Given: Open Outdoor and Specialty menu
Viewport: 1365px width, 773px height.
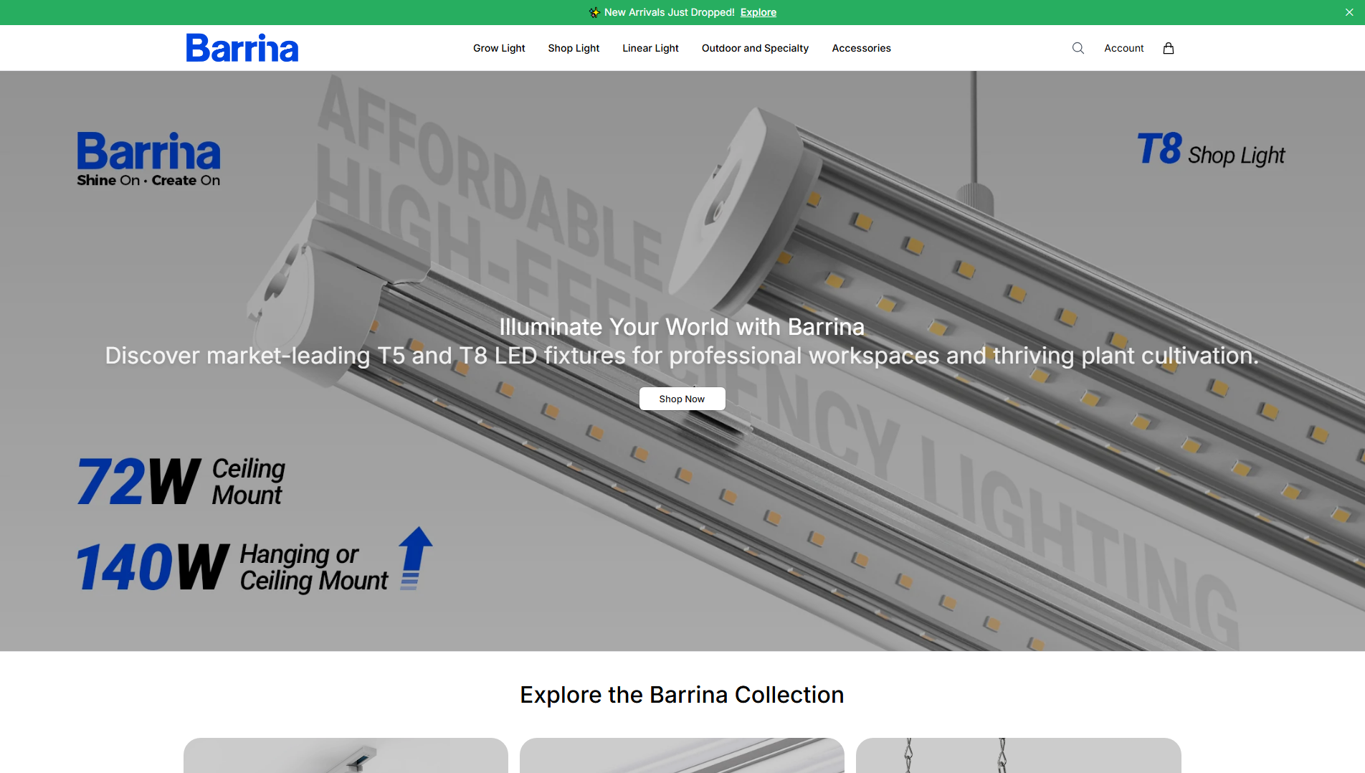Looking at the screenshot, I should point(755,48).
